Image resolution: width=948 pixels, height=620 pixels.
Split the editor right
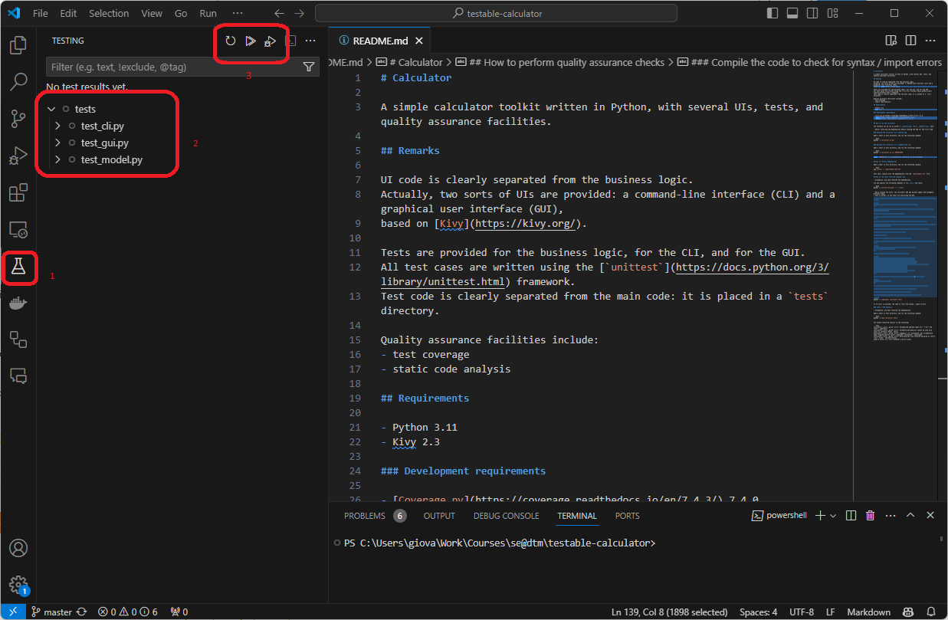[x=910, y=41]
